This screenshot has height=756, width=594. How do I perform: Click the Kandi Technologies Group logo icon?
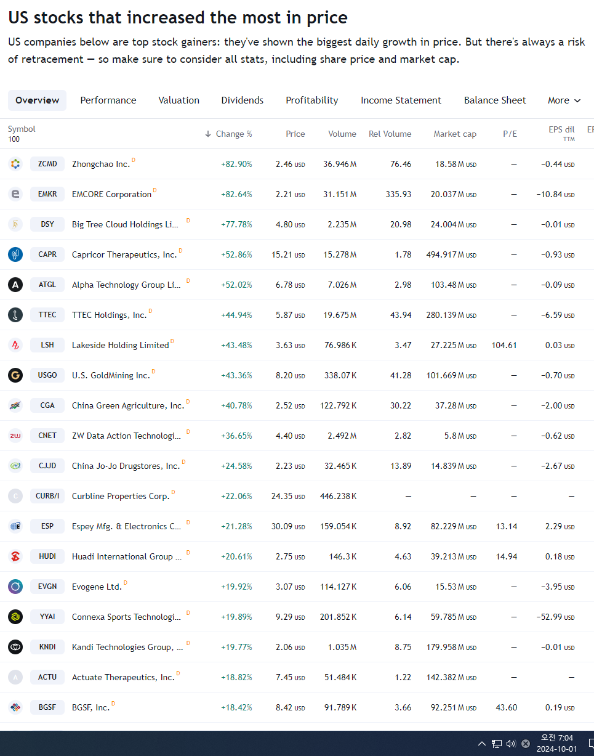(x=15, y=647)
